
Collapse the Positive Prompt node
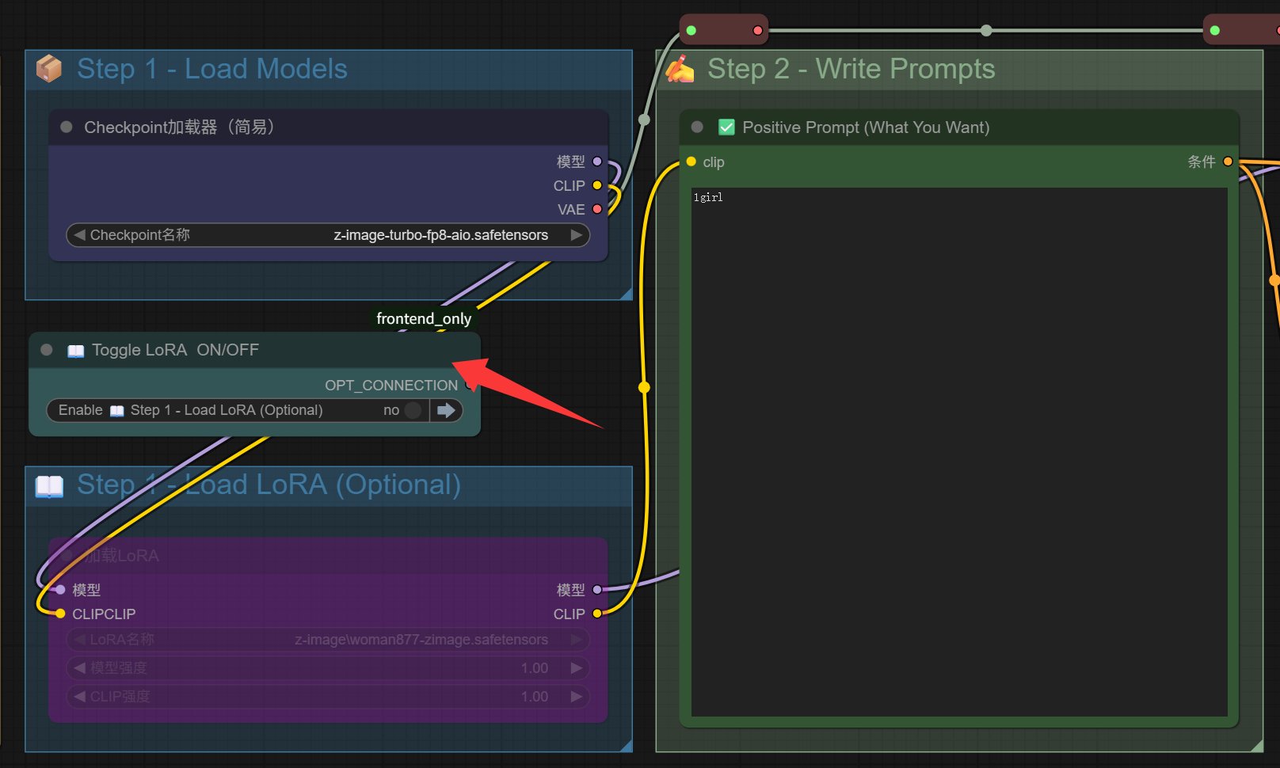pos(697,127)
